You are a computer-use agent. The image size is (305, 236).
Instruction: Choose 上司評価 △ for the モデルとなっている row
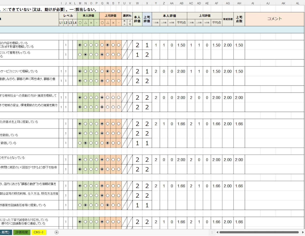107,159
